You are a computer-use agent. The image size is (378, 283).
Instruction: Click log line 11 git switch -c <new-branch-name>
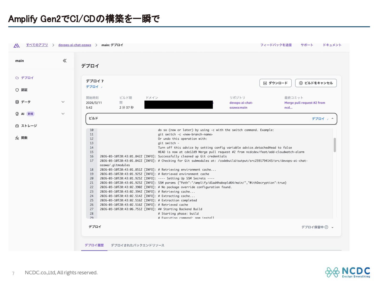point(185,134)
